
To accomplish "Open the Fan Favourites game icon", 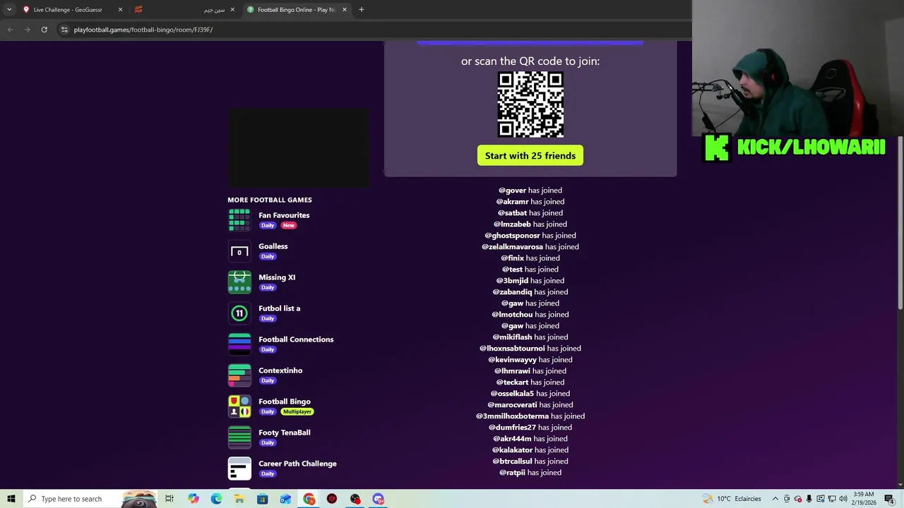I will point(239,220).
